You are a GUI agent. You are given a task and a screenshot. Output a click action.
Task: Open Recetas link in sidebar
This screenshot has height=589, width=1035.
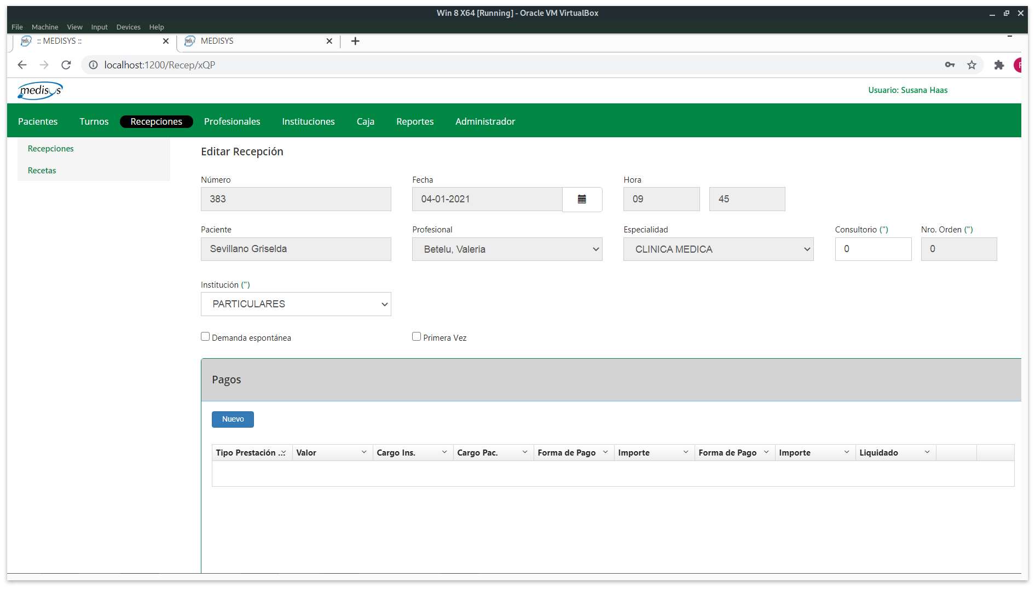(x=42, y=171)
